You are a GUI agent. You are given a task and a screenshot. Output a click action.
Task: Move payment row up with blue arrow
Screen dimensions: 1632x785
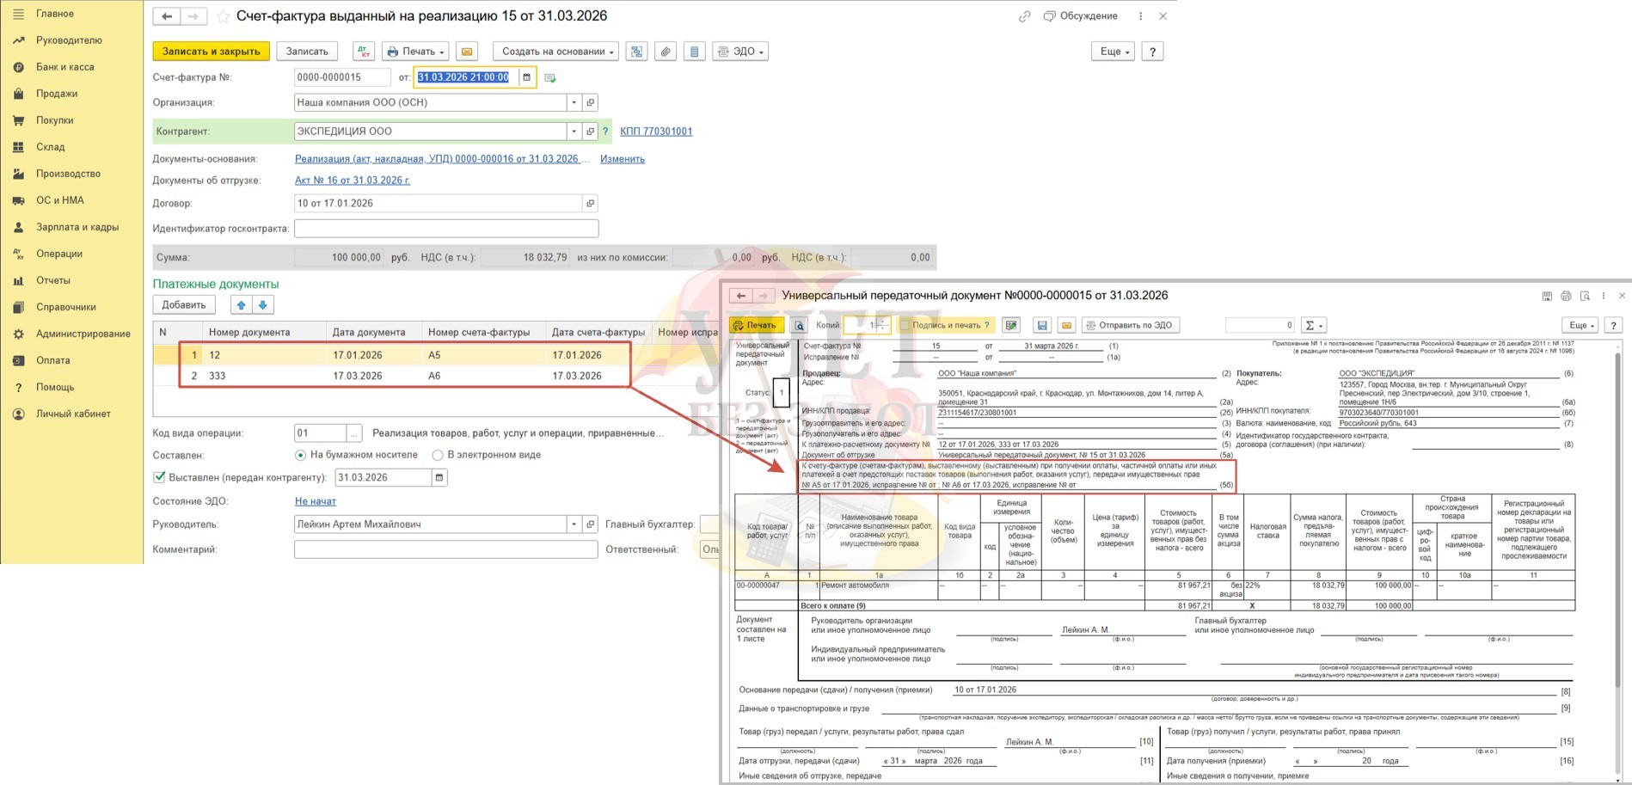[x=242, y=305]
